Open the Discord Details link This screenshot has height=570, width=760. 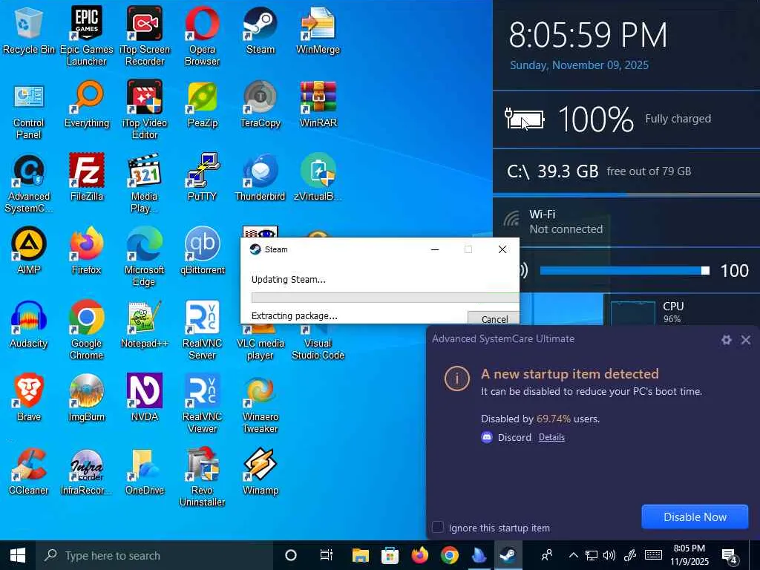[551, 437]
